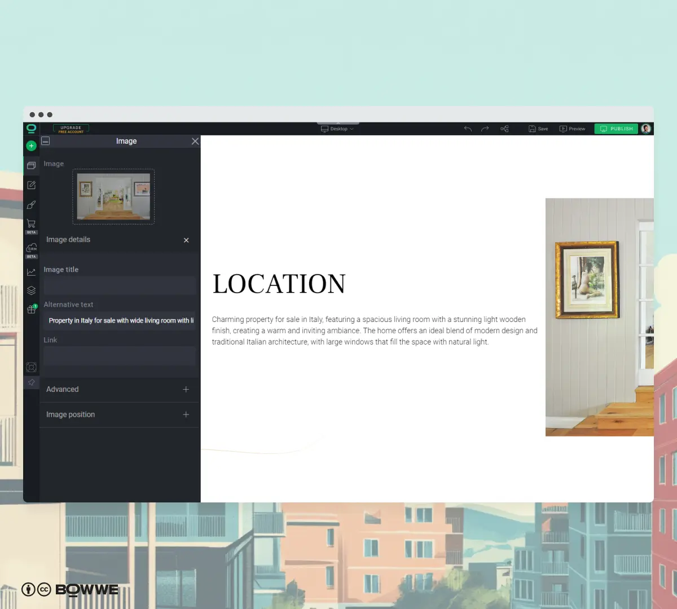Viewport: 677px width, 609px height.
Task: Select the room photo on canvas
Action: [600, 317]
